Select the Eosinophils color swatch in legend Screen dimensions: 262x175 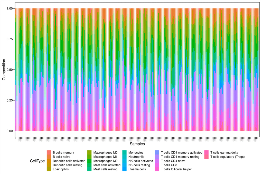(x=49, y=169)
